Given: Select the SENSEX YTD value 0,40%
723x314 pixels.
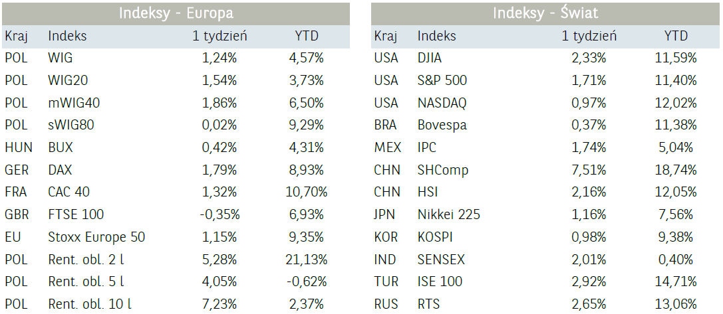Looking at the screenshot, I should [679, 259].
